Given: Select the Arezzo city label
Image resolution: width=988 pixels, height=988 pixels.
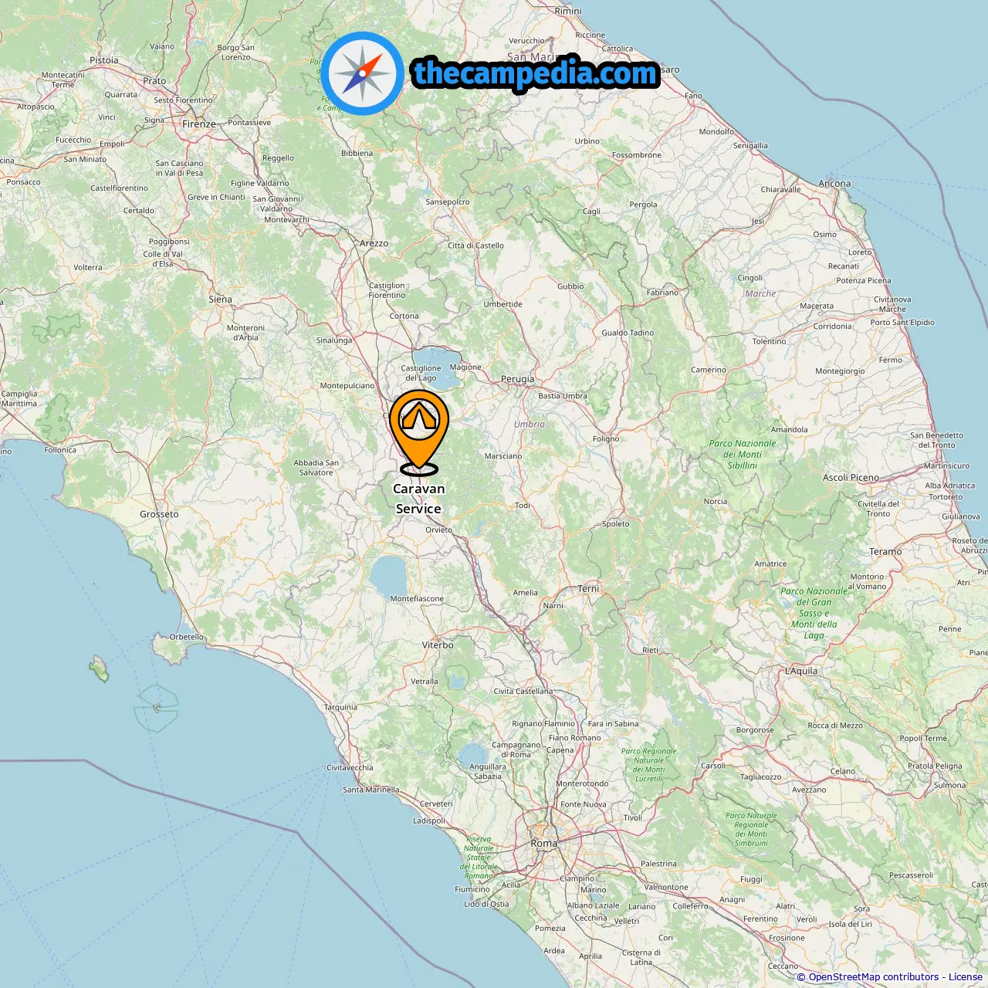Looking at the screenshot, I should click(374, 243).
